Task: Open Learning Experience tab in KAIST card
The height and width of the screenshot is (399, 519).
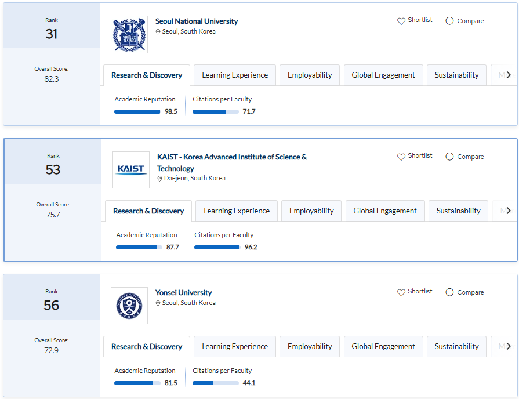Action: click(237, 211)
